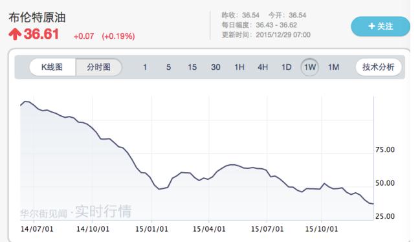
Task: Click the red up-arrow price icon
Action: click(x=15, y=34)
